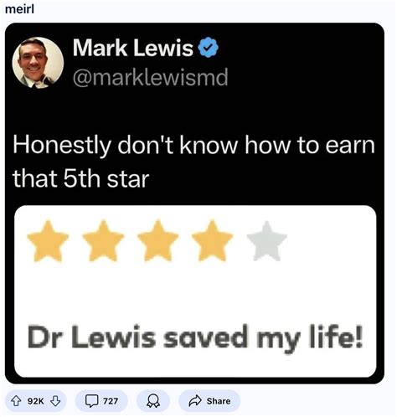
Task: Click the @marklewismd handle
Action: tap(151, 77)
